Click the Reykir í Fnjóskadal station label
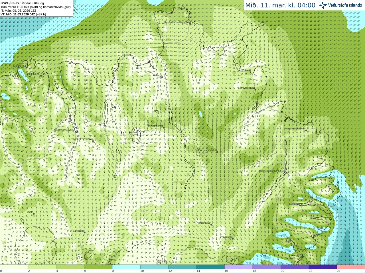The height and width of the screenshot is (273, 365). tap(82, 139)
